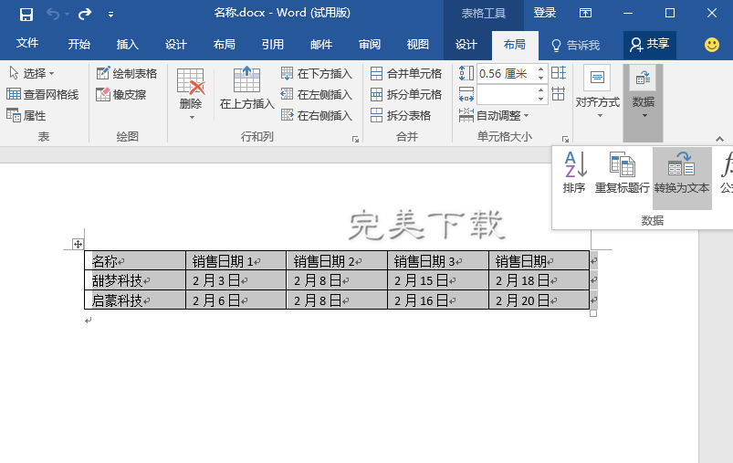
Task: Toggle 查看网格线 gridlines
Action: pyautogui.click(x=43, y=94)
